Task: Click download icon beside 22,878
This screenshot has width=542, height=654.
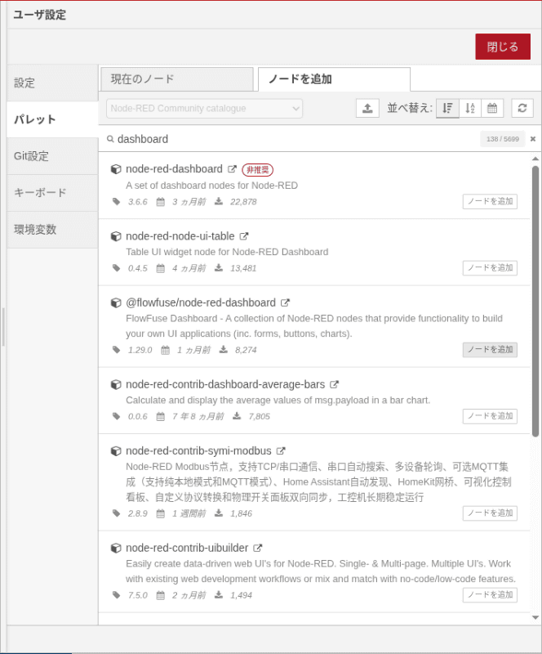Action: click(219, 201)
